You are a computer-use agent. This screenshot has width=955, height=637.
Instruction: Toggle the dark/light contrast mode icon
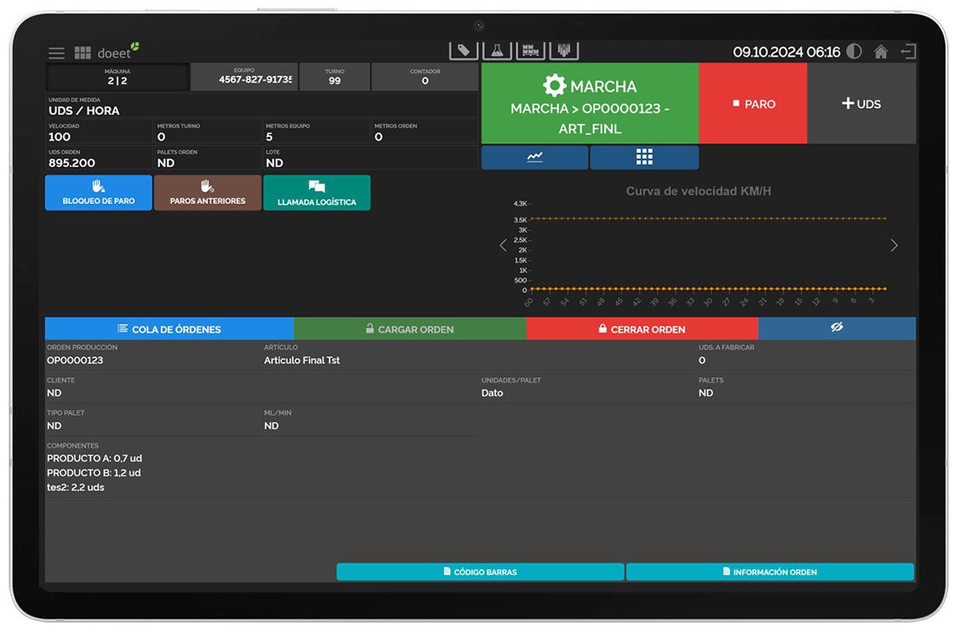coord(854,53)
